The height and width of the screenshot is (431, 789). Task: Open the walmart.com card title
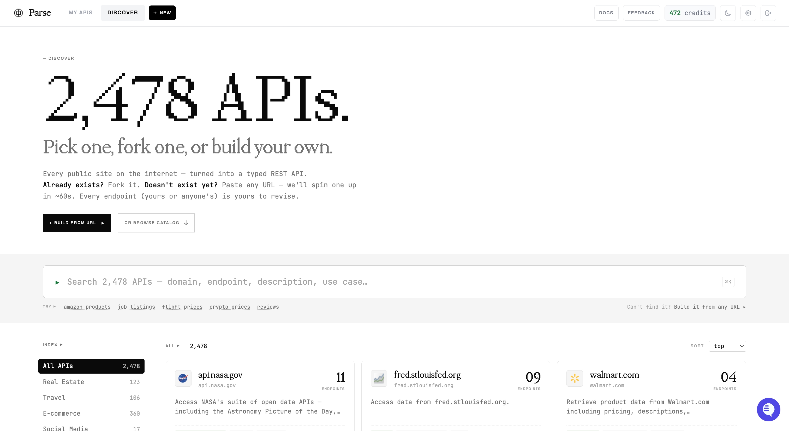tap(614, 375)
